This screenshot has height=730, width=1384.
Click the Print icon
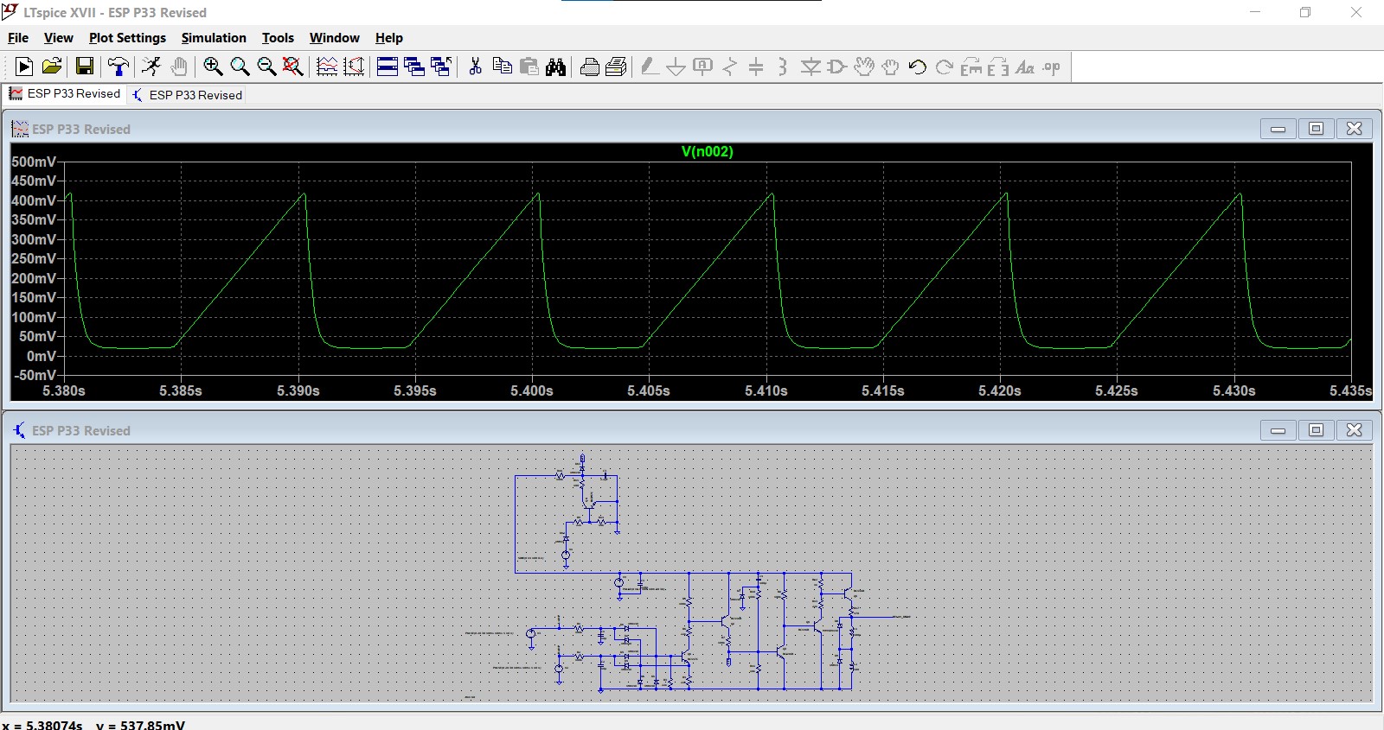tap(616, 67)
